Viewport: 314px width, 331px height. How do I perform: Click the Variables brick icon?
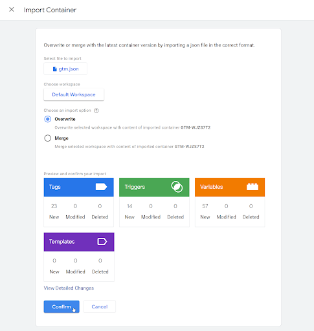pyautogui.click(x=252, y=187)
